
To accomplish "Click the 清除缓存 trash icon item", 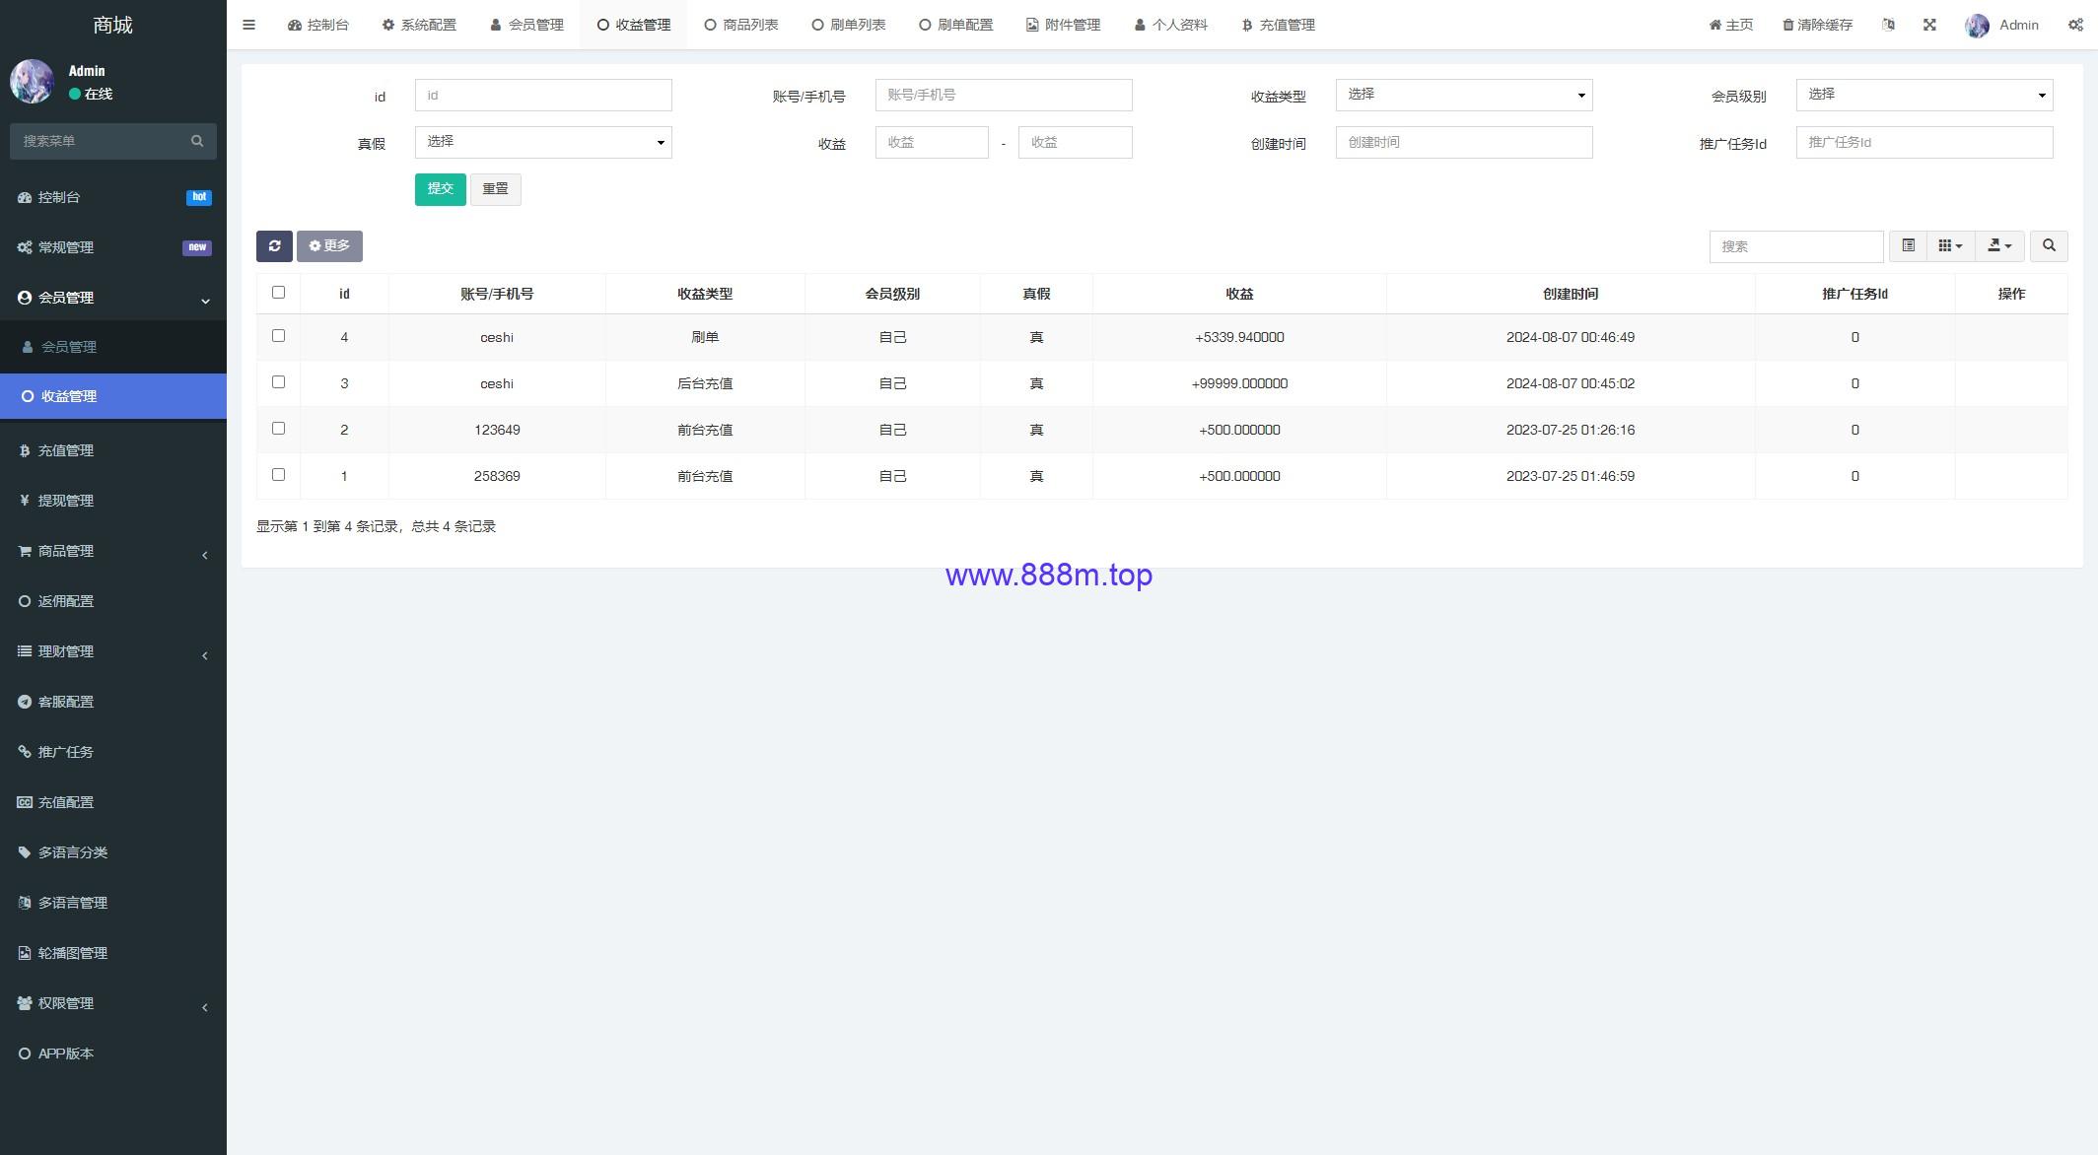I will 1817,25.
